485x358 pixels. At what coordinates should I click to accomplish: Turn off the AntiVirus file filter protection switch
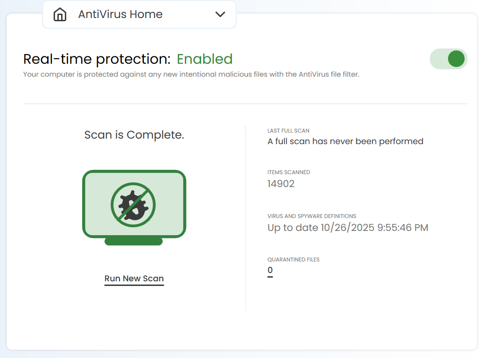coord(448,59)
